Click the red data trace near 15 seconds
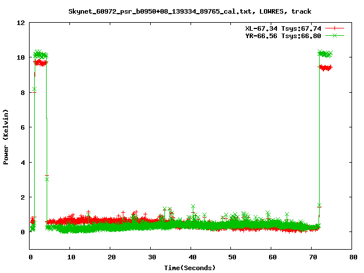Viewport: 364px width, 273px height. click(91, 218)
